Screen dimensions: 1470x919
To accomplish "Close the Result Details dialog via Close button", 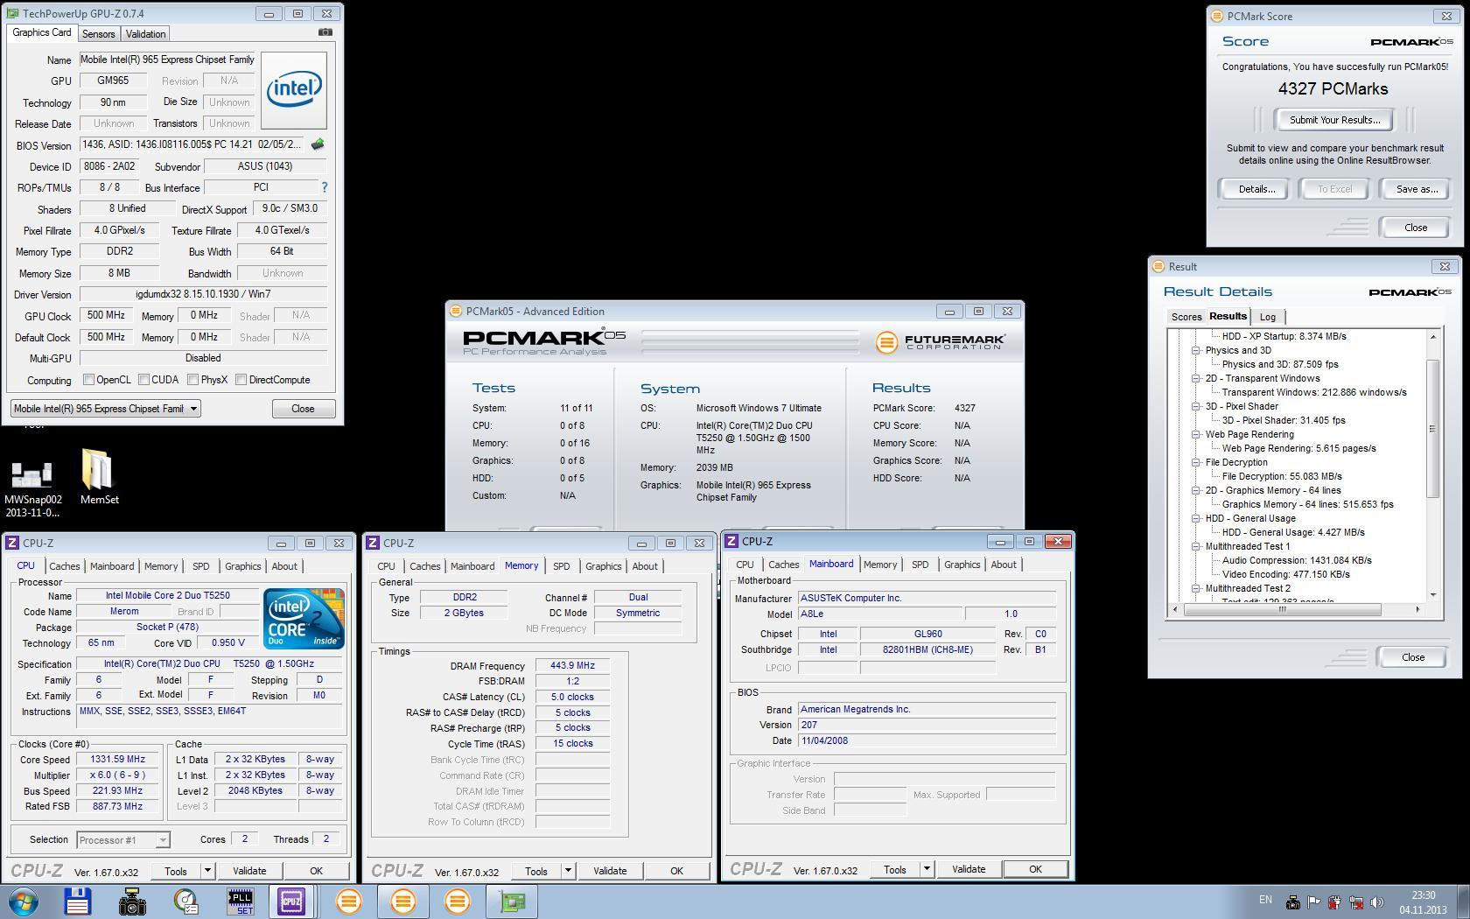I will pyautogui.click(x=1412, y=657).
